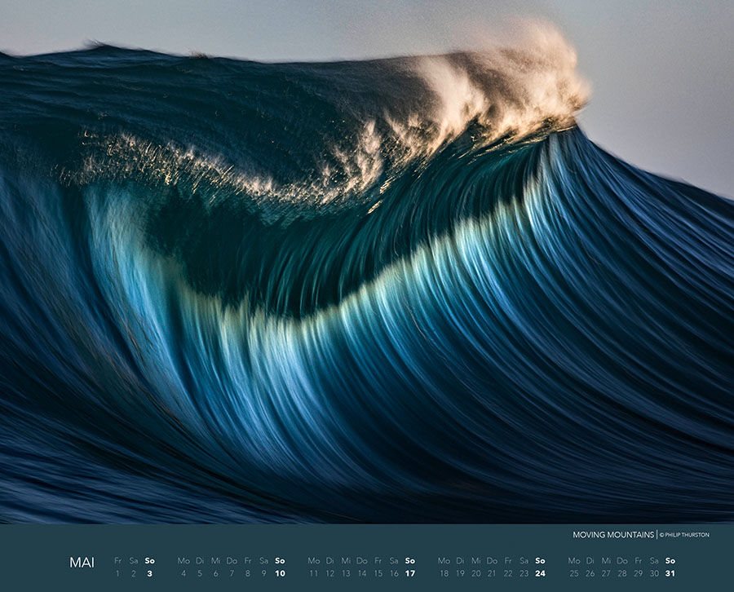Select bold Sunday date 3
This screenshot has width=734, height=592.
[149, 573]
